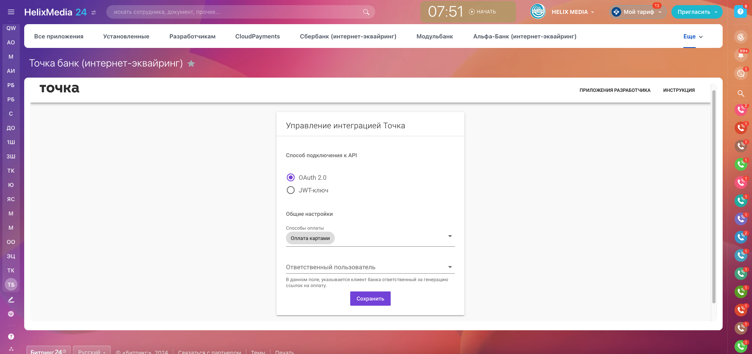
Task: Click the settings sliders icon beside HelixMedia 24
Action: [94, 12]
